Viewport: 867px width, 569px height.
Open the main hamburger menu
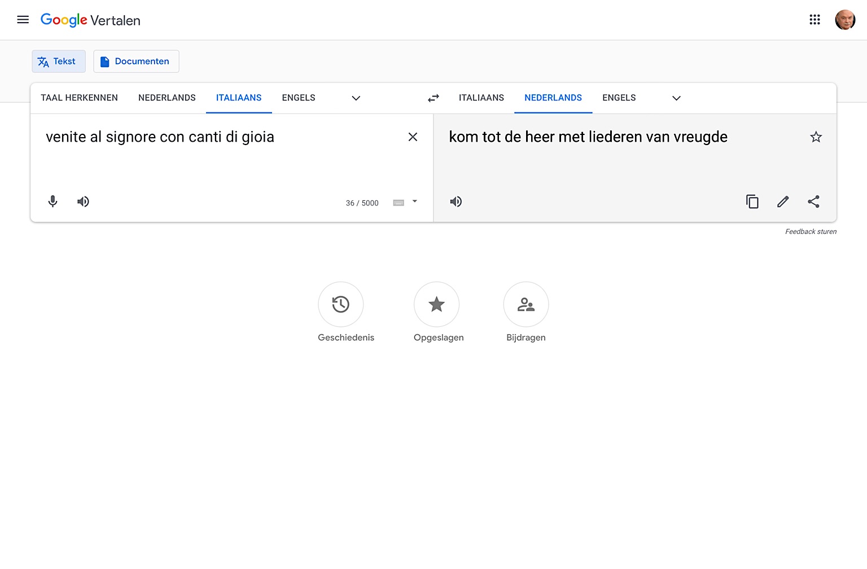[23, 20]
